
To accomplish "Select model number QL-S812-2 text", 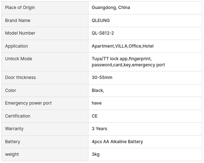I will tap(103, 33).
